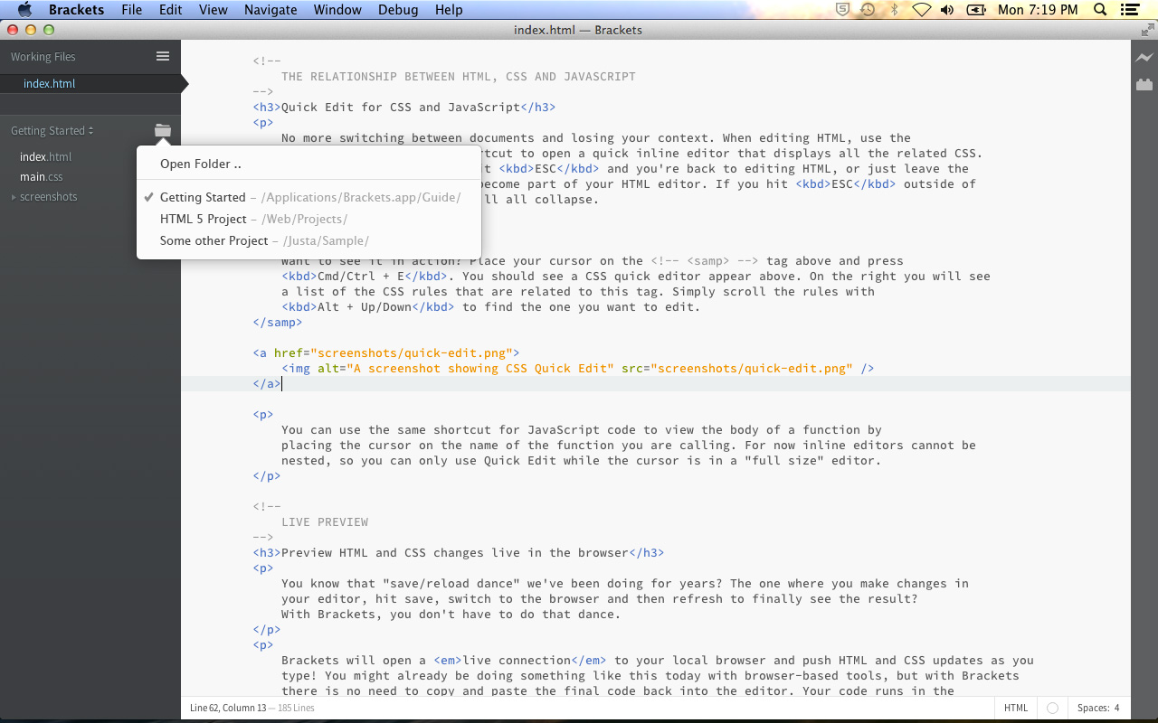Click the menu bar clock Mon 7:19 PM
The image size is (1158, 723).
pos(1037,10)
